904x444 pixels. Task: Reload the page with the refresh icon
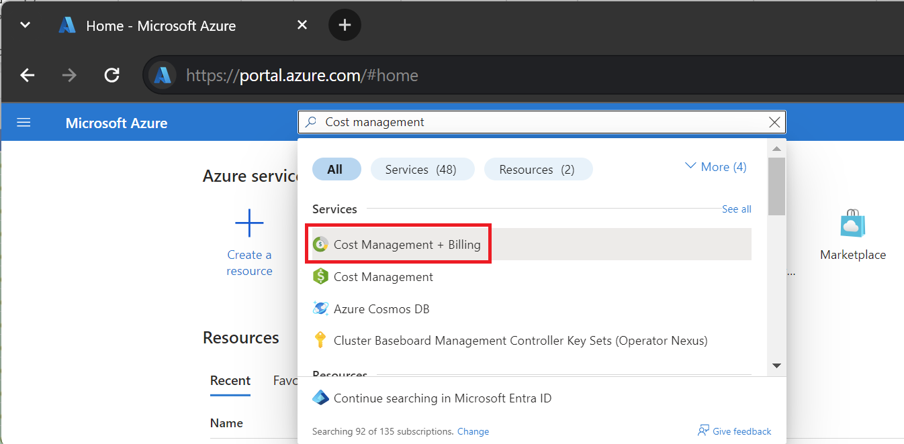coord(112,75)
